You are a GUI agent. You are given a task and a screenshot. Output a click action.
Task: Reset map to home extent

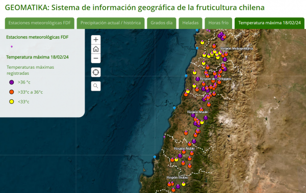[x=96, y=49]
